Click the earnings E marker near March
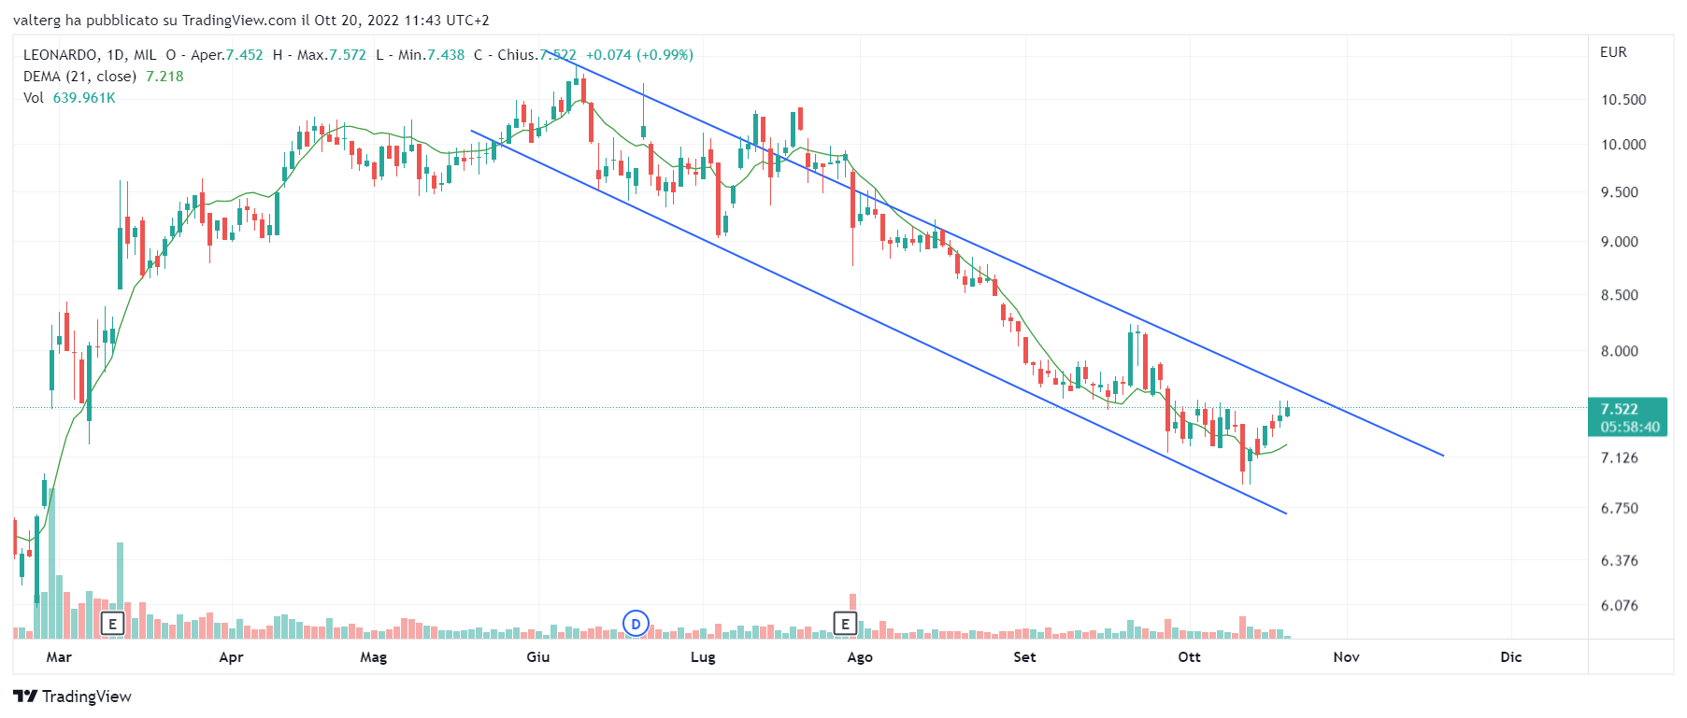The image size is (1687, 718). 112,624
